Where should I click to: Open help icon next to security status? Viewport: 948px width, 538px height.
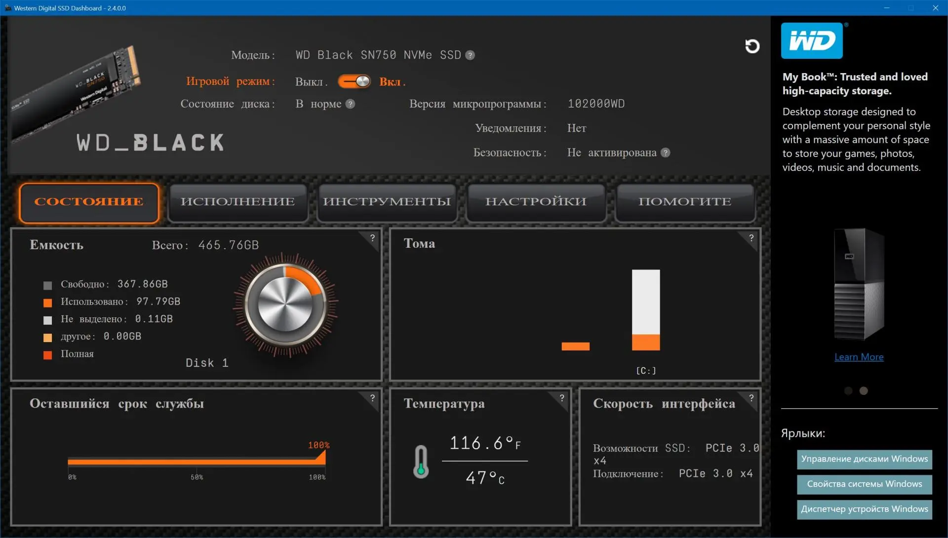coord(666,153)
